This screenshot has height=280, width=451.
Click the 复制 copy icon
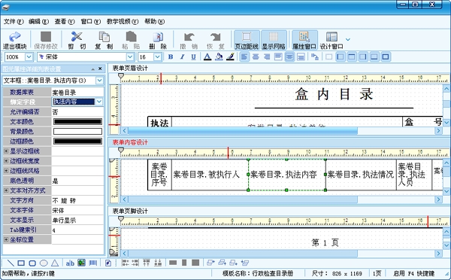(x=104, y=41)
